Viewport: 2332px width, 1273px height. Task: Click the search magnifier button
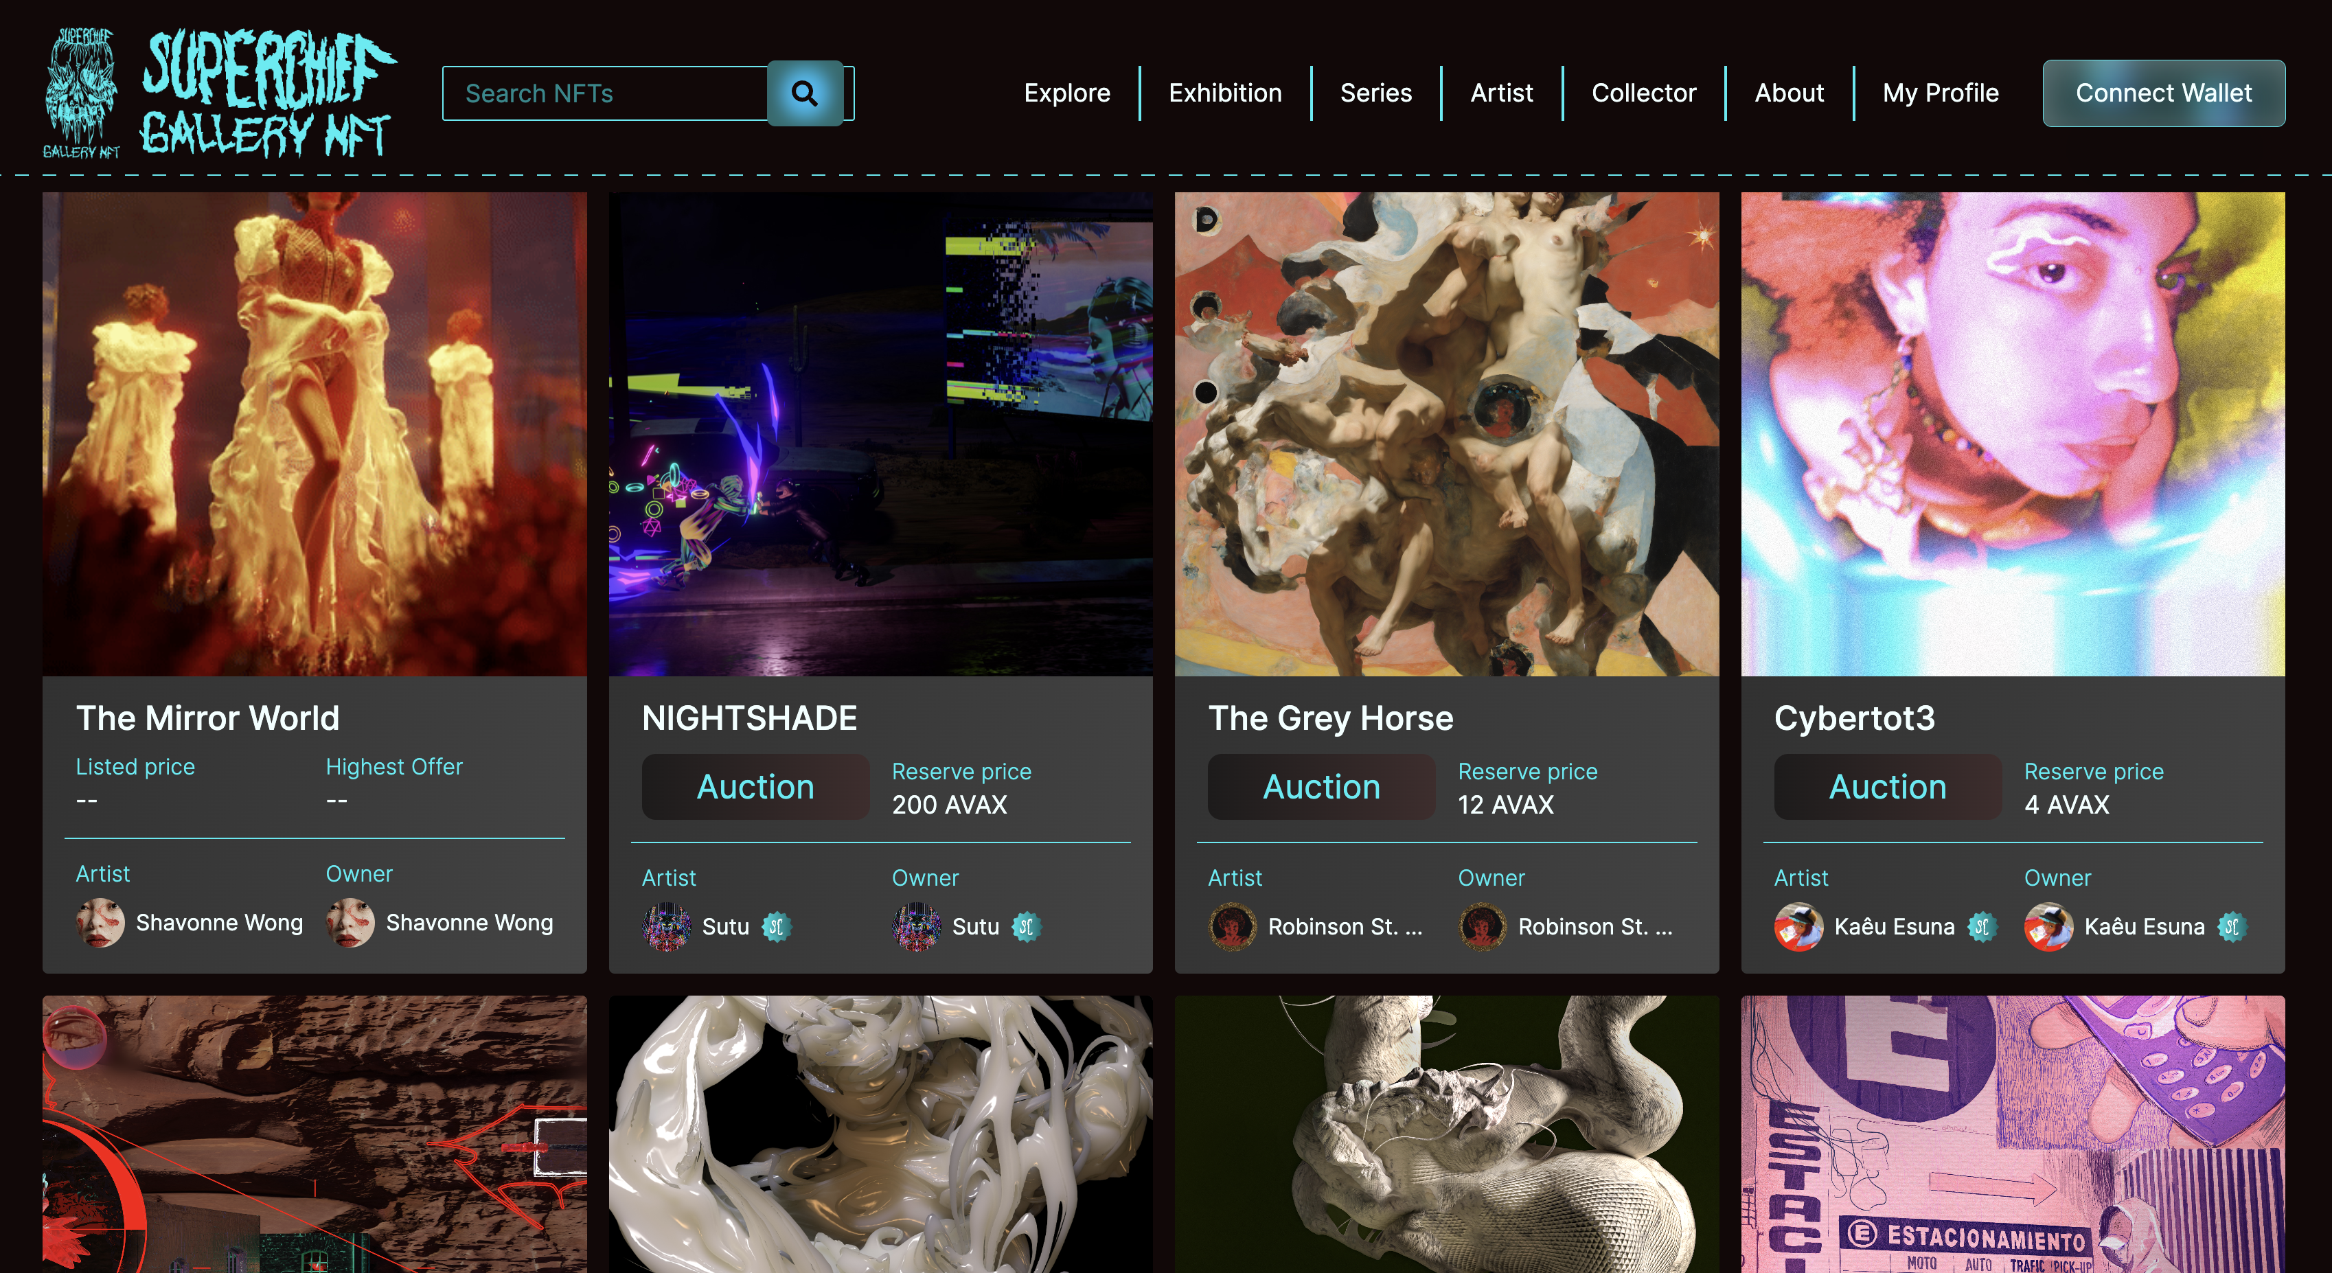(805, 93)
